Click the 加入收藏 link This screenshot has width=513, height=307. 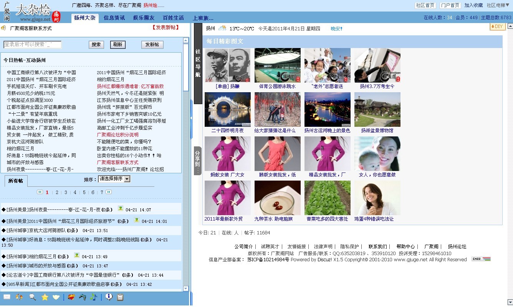click(473, 5)
